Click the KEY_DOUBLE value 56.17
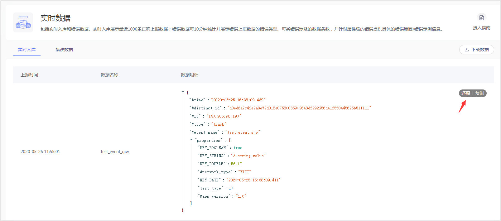 point(236,164)
